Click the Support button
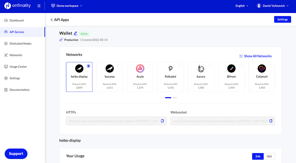This screenshot has width=296, height=163. click(16, 154)
